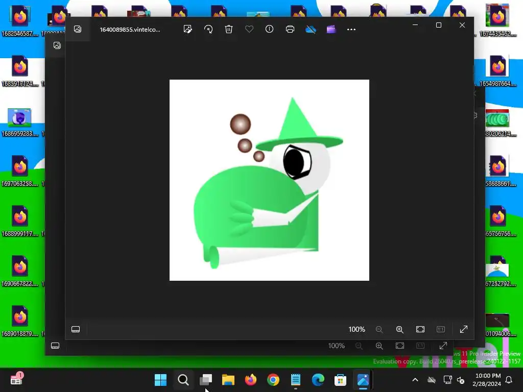Zoom in the image in front Photos window
The image size is (523, 392).
point(399,329)
